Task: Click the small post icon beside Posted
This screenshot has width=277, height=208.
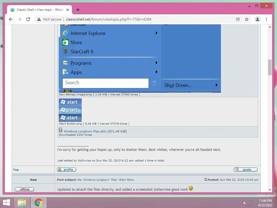Action: (206, 180)
